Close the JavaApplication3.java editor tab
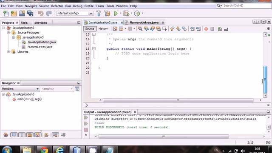This screenshot has width=272, height=153. click(122, 23)
